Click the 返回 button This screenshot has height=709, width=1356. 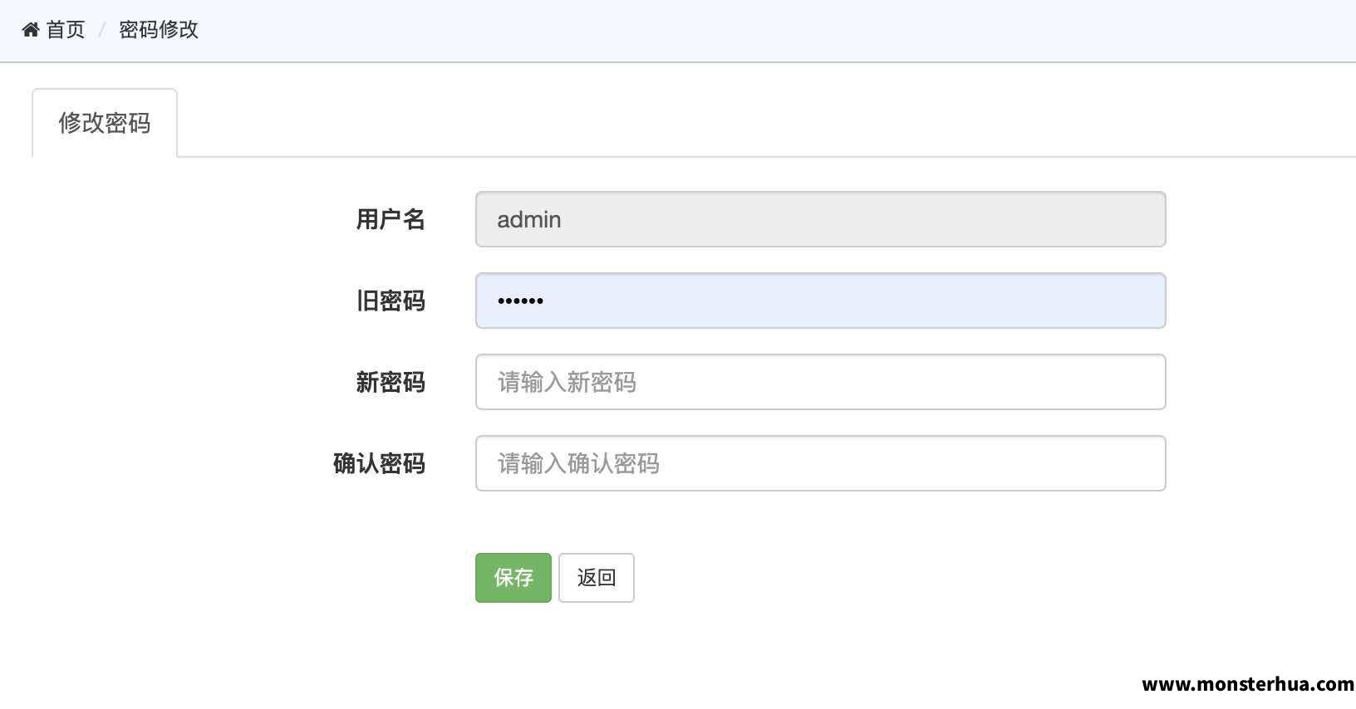(x=597, y=578)
